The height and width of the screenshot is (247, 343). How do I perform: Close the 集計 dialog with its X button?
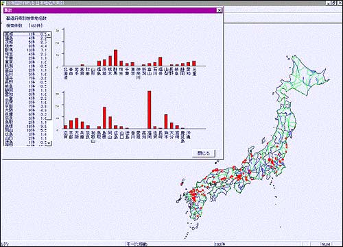[x=219, y=10]
